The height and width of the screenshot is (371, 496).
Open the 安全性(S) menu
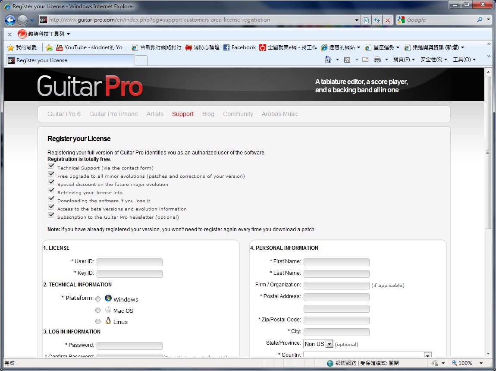click(x=434, y=60)
